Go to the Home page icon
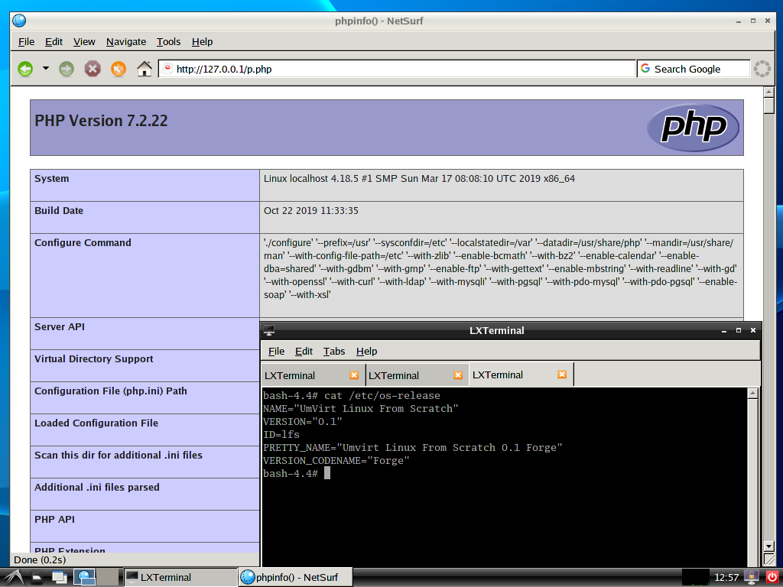783x587 pixels. point(145,69)
